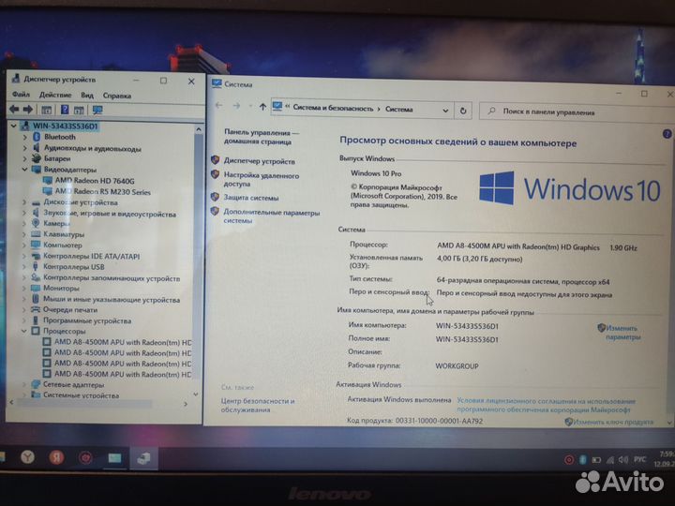Open Настройка удаленного доступа link
This screenshot has width=675, height=506.
click(261, 179)
